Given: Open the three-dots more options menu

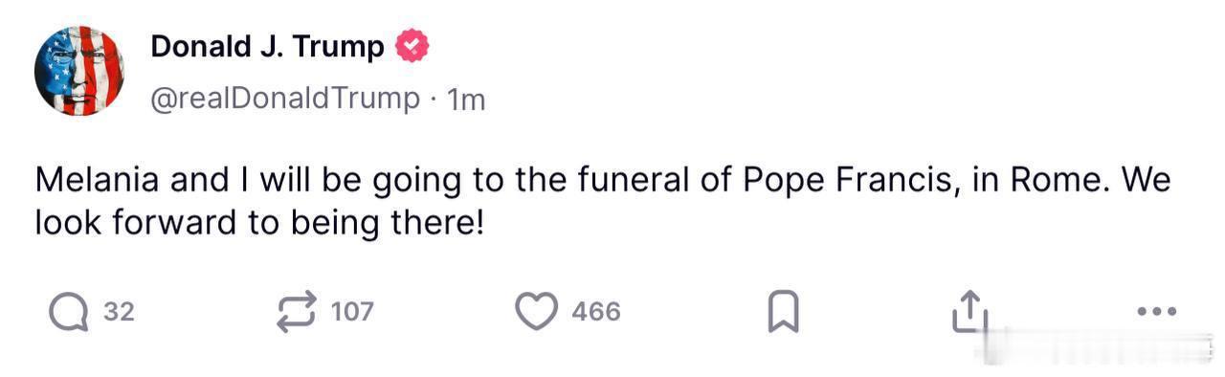Looking at the screenshot, I should 1155,312.
